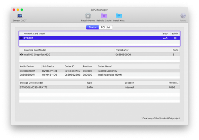Switch to the Status tab
Image resolution: width=199 pixels, height=140 pixels.
coord(93,27)
